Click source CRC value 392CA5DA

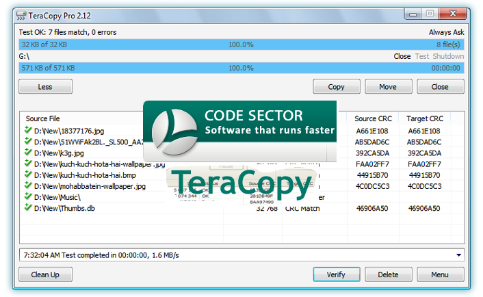click(x=372, y=153)
